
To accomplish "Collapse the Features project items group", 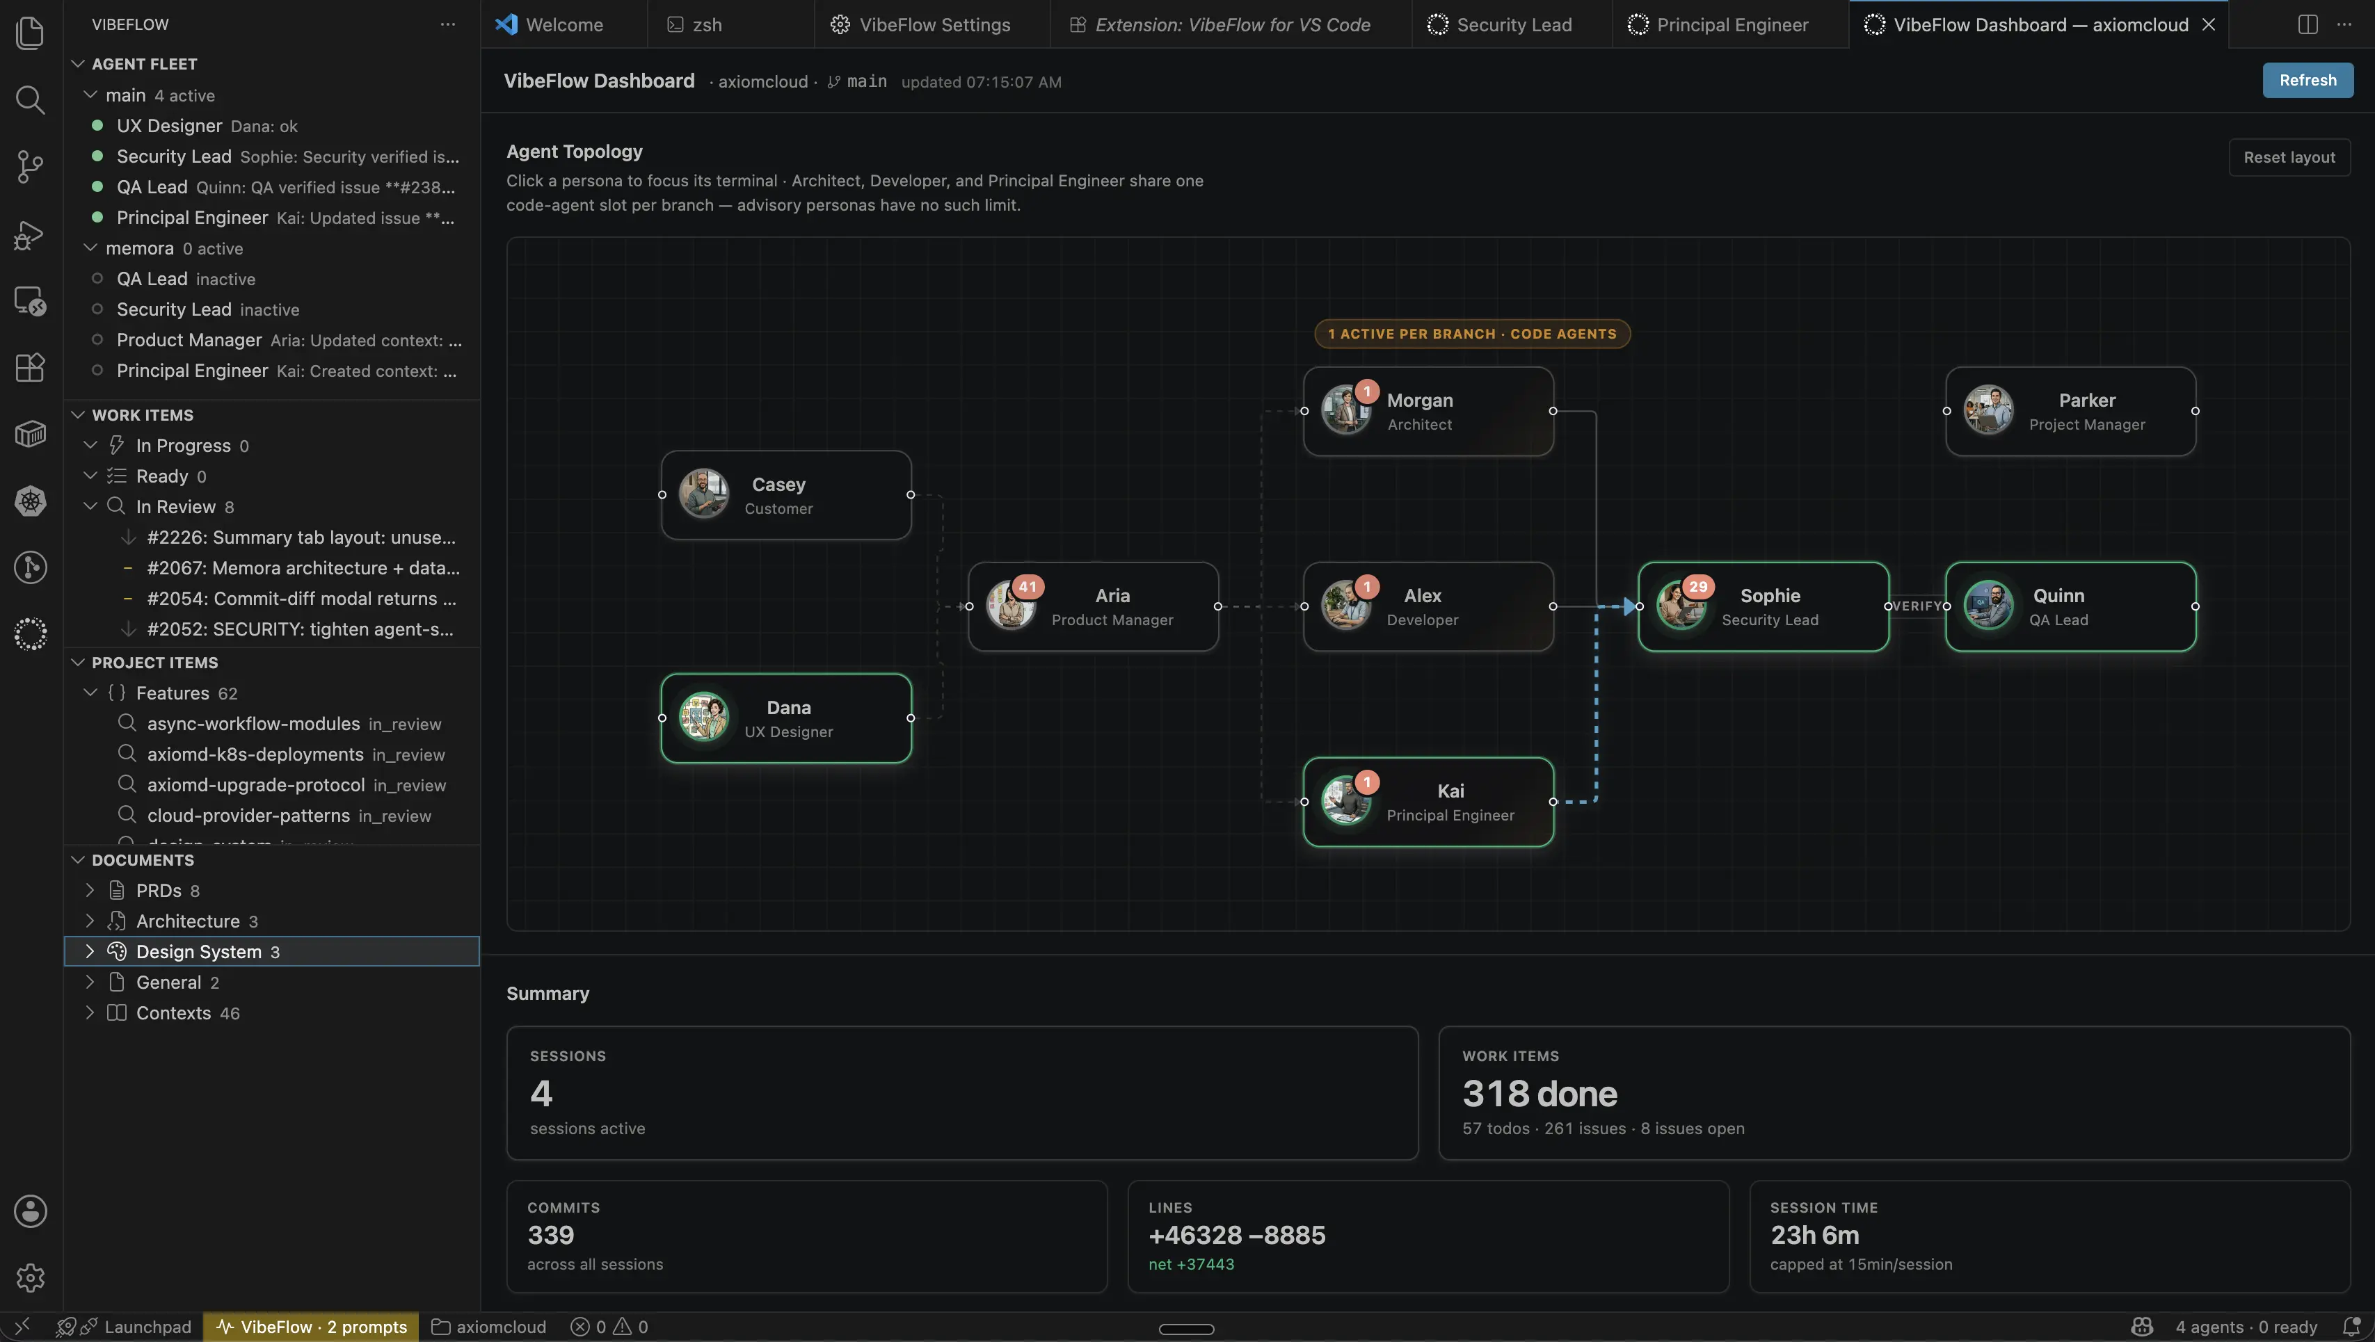I will click(x=90, y=692).
